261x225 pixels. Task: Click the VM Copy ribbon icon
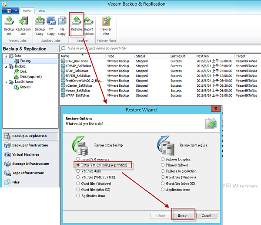[51, 26]
